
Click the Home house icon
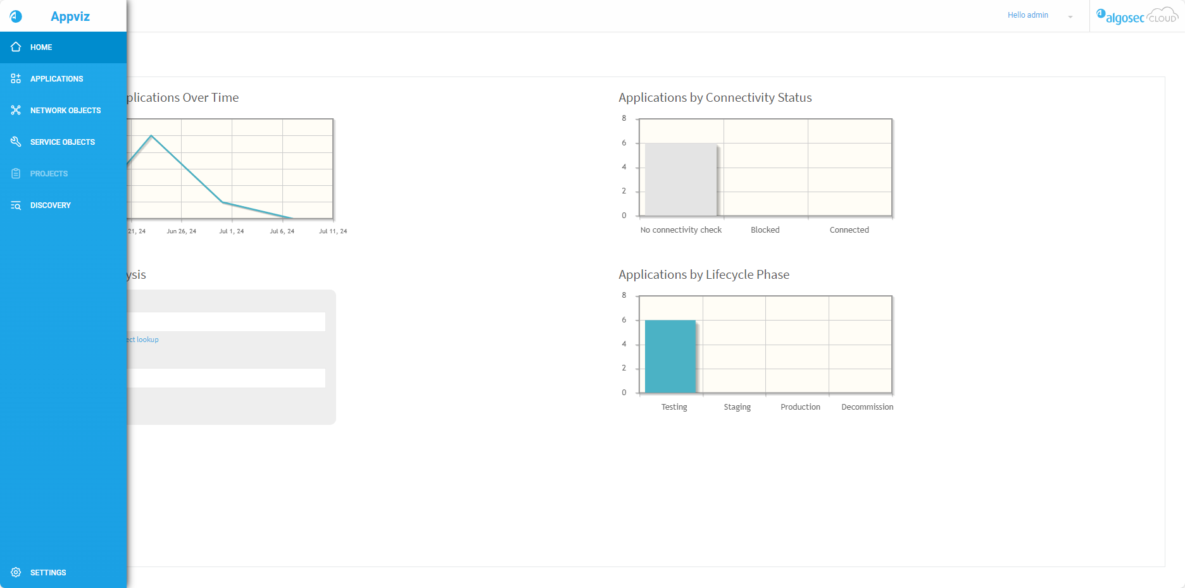[x=16, y=47]
